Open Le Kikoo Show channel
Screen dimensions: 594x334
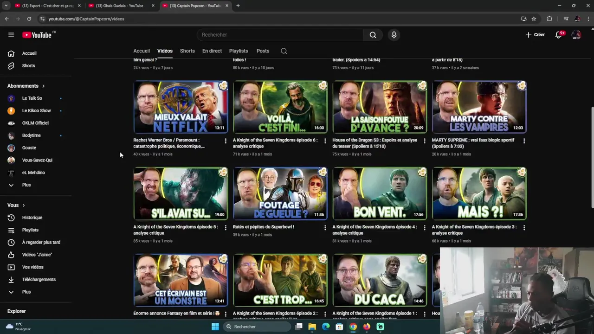pyautogui.click(x=37, y=111)
